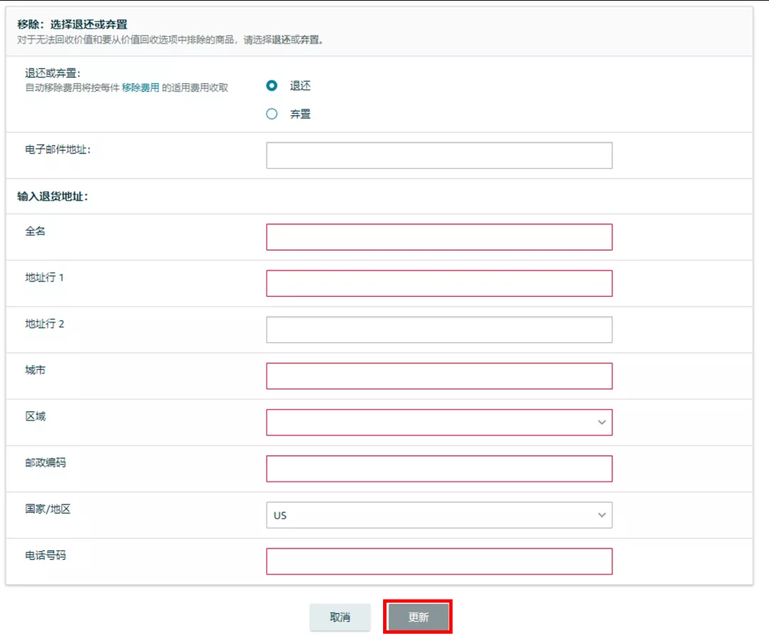Image resolution: width=769 pixels, height=636 pixels.
Task: Focus the 邮政编码 input field
Action: [439, 468]
